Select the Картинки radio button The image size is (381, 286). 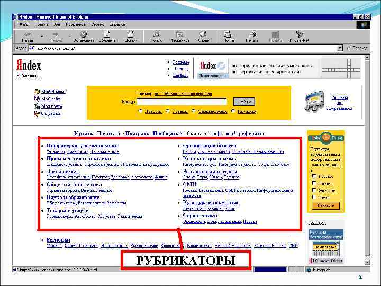(233, 111)
